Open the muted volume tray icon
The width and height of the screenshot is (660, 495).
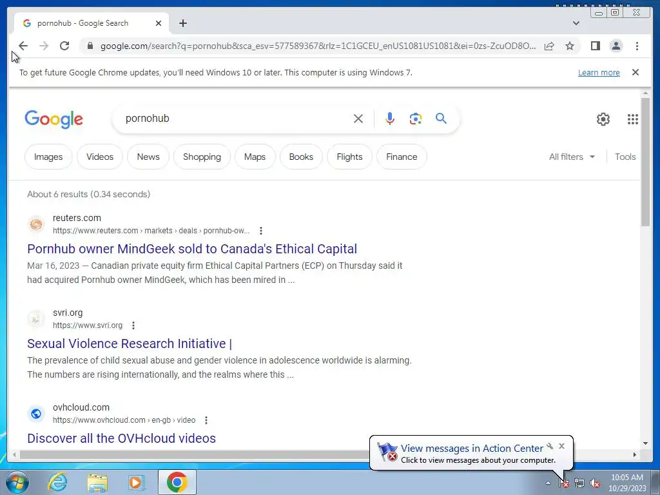point(595,483)
